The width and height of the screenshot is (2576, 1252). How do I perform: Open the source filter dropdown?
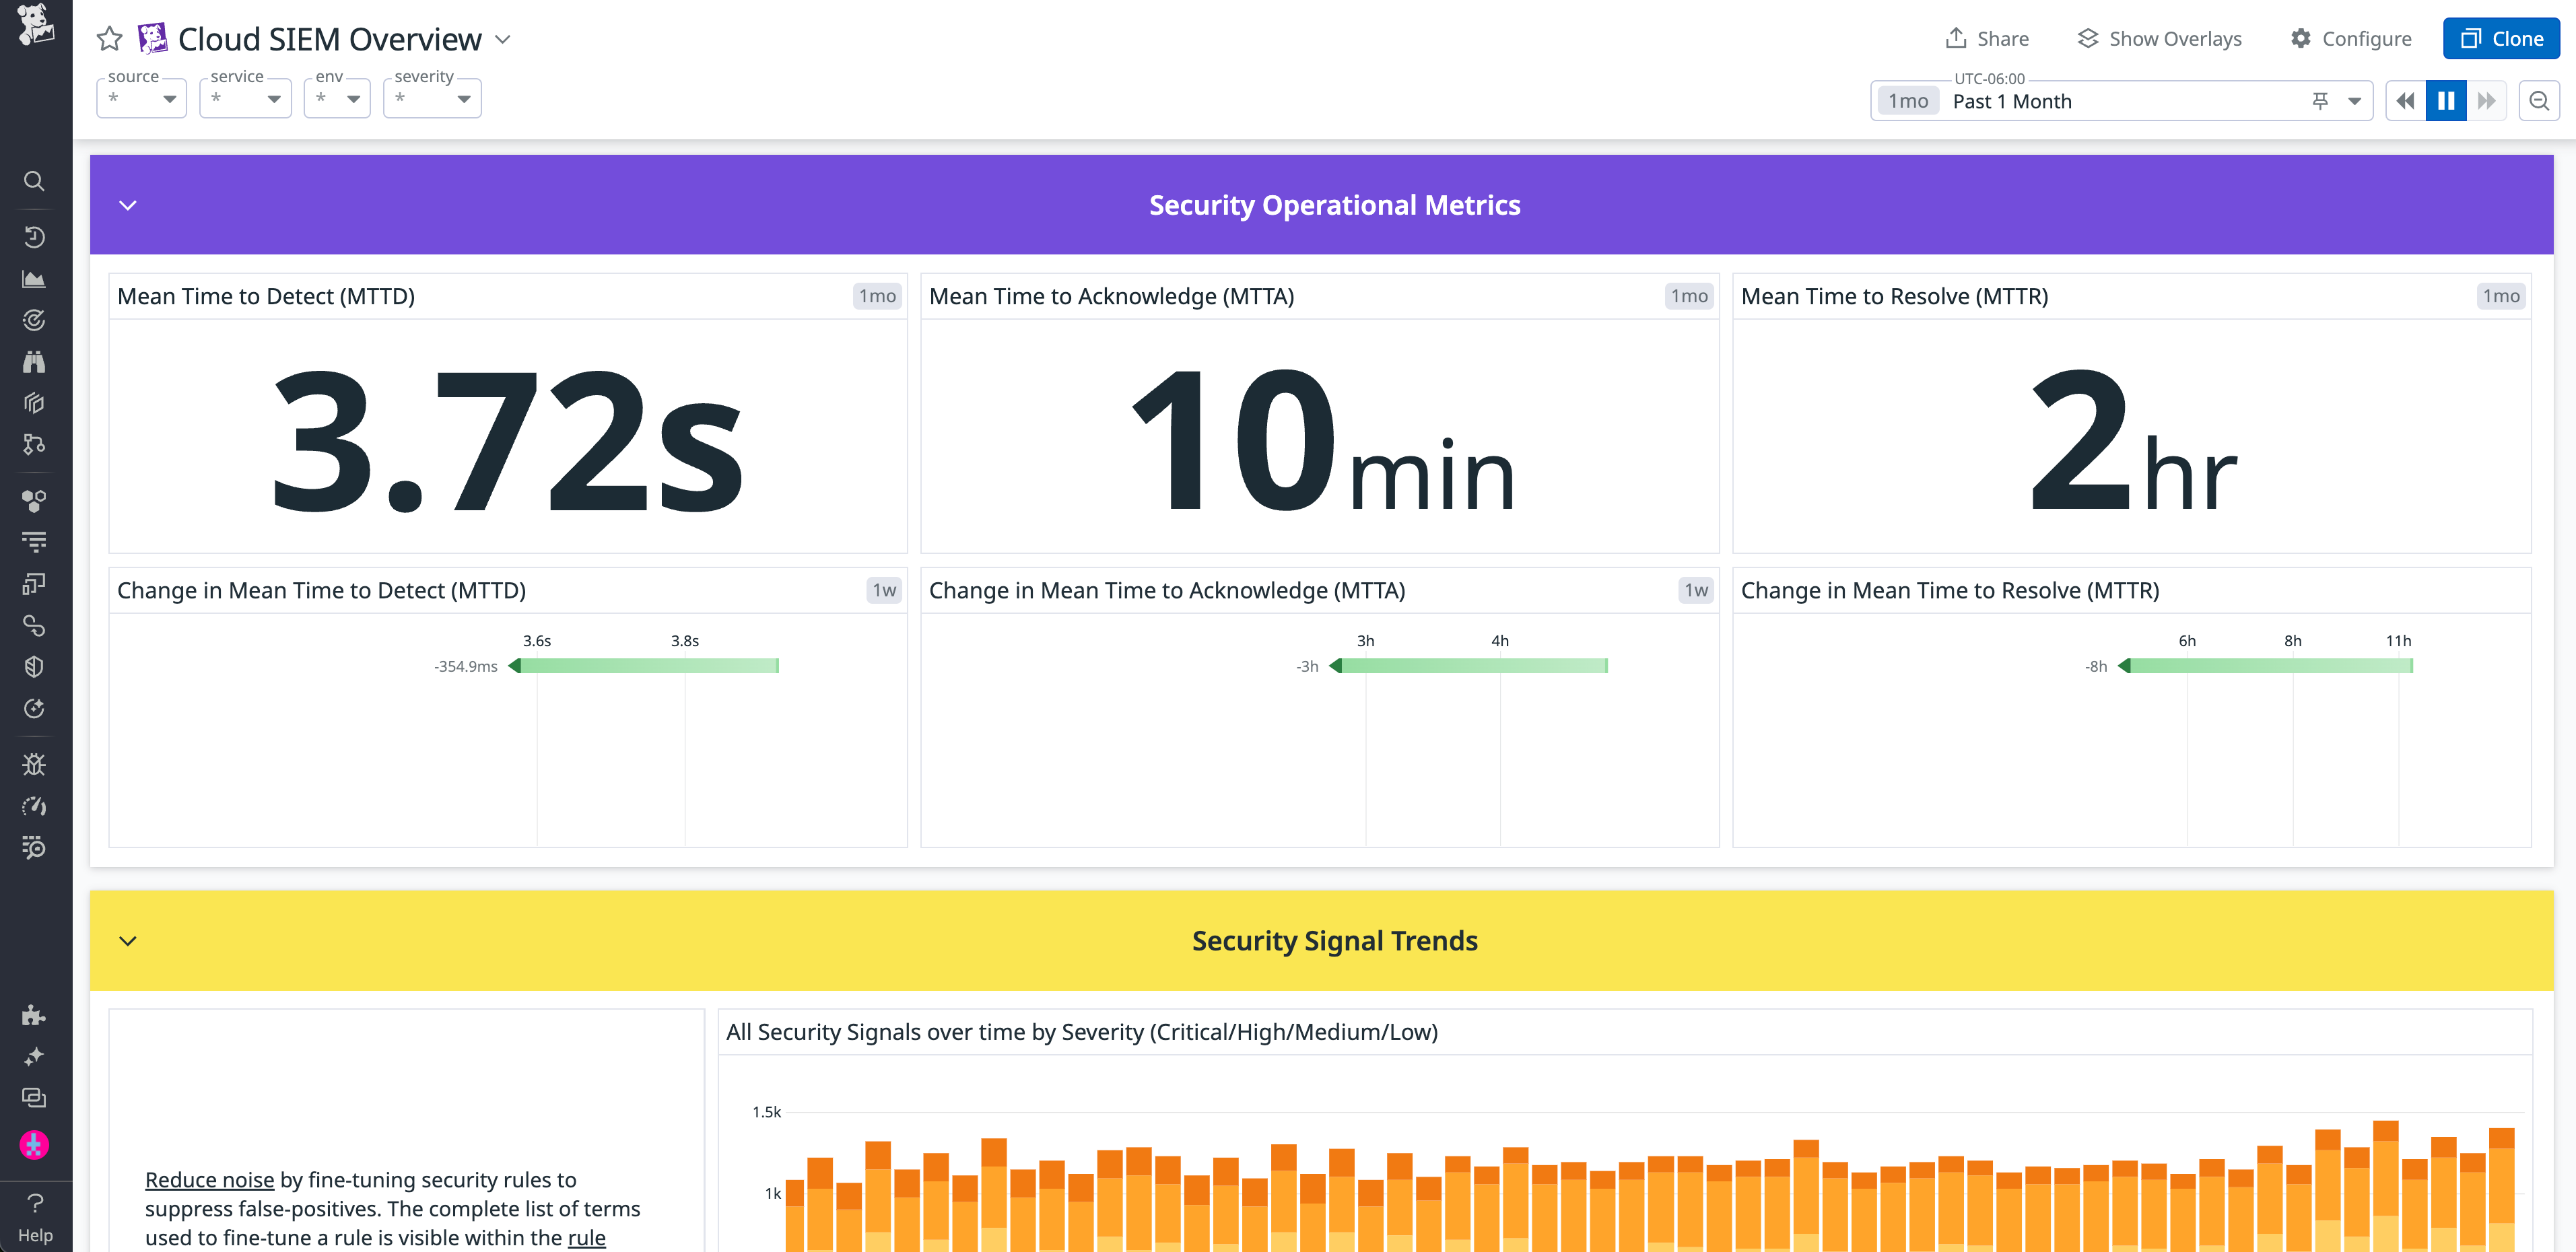pyautogui.click(x=141, y=98)
